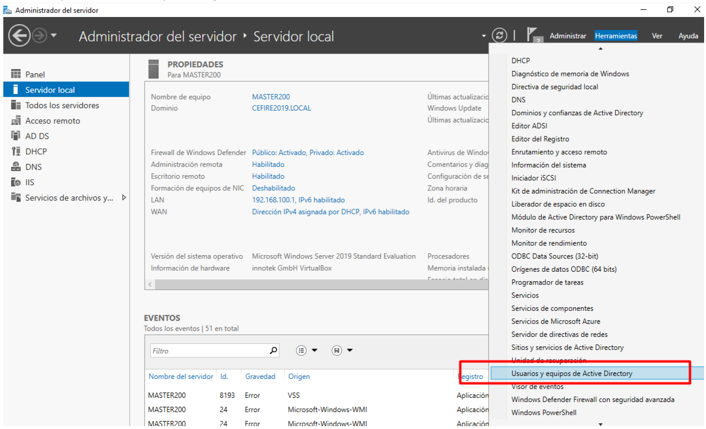Image resolution: width=706 pixels, height=429 pixels.
Task: Select the AD DS sidebar icon
Action: click(16, 136)
